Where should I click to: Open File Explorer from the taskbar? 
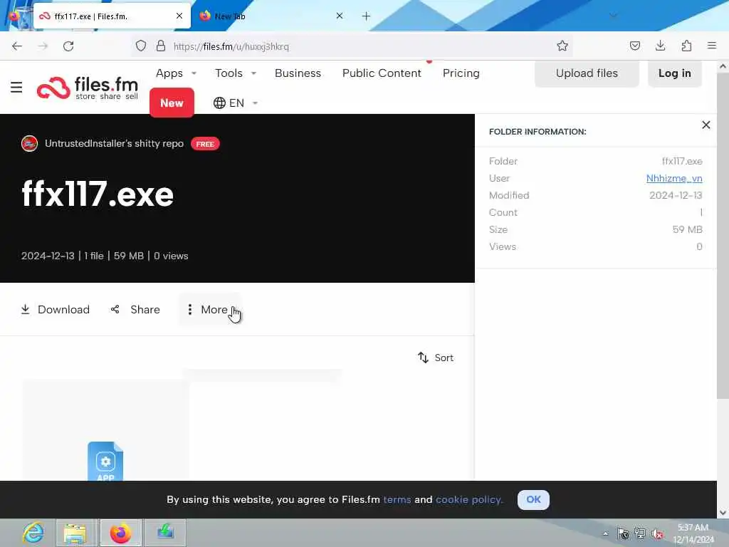[75, 533]
